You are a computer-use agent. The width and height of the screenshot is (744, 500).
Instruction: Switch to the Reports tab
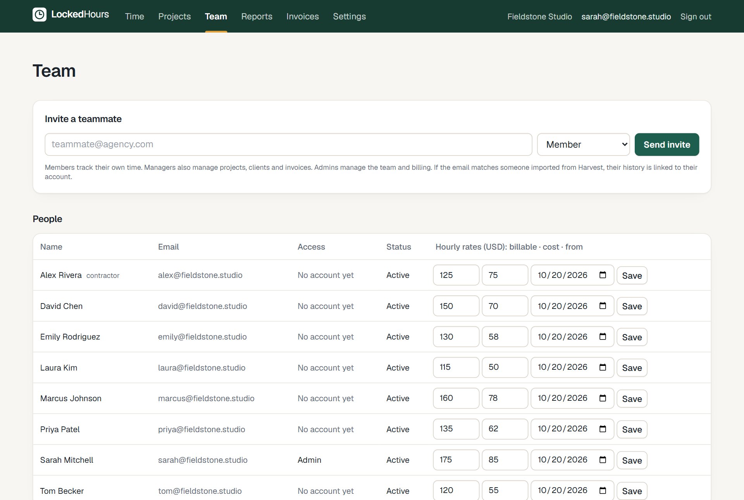pyautogui.click(x=257, y=16)
